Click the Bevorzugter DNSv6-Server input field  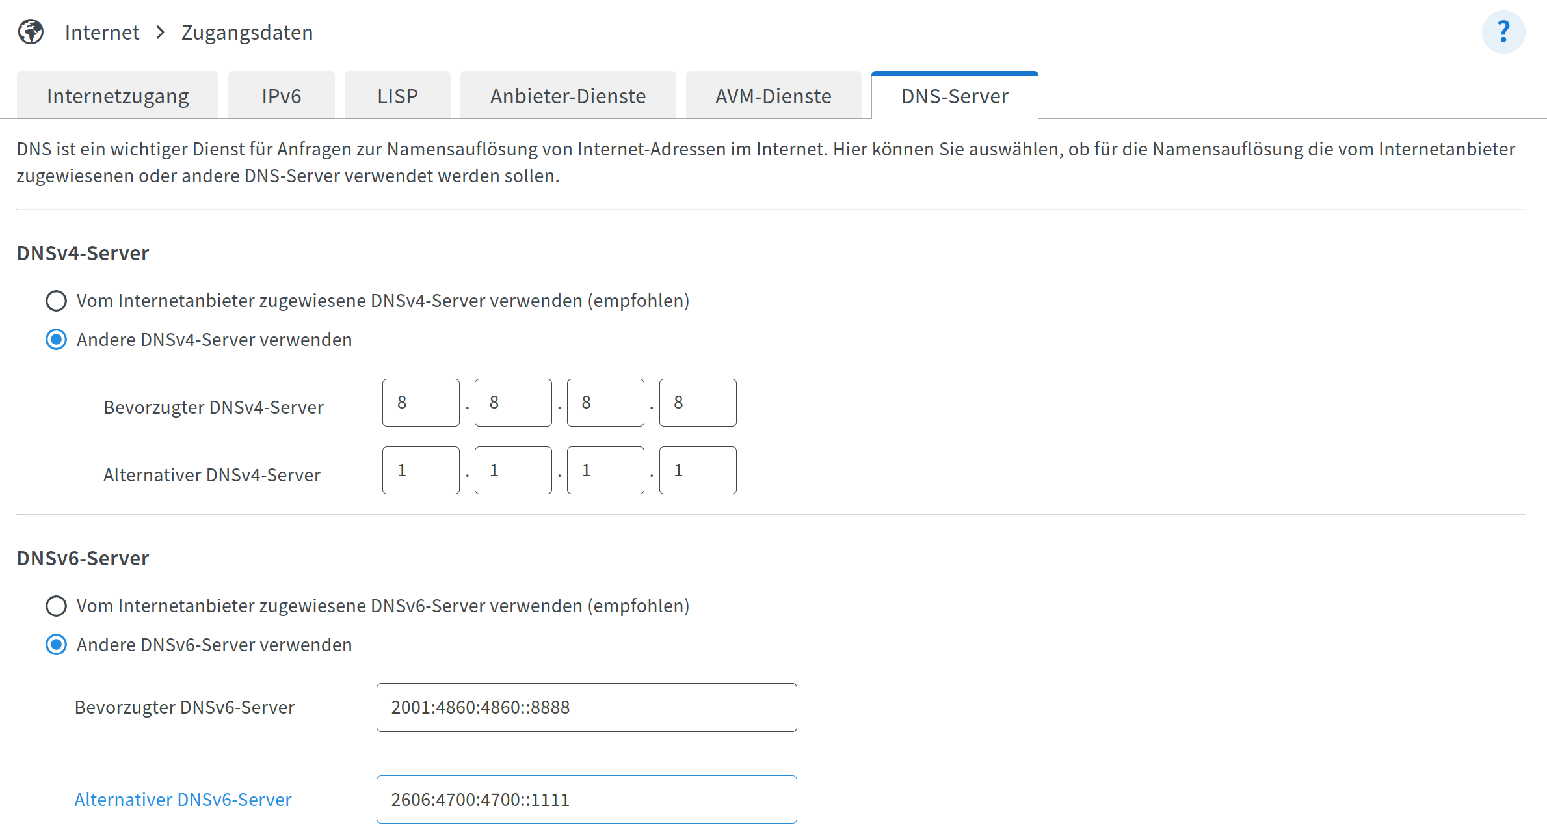tap(586, 707)
